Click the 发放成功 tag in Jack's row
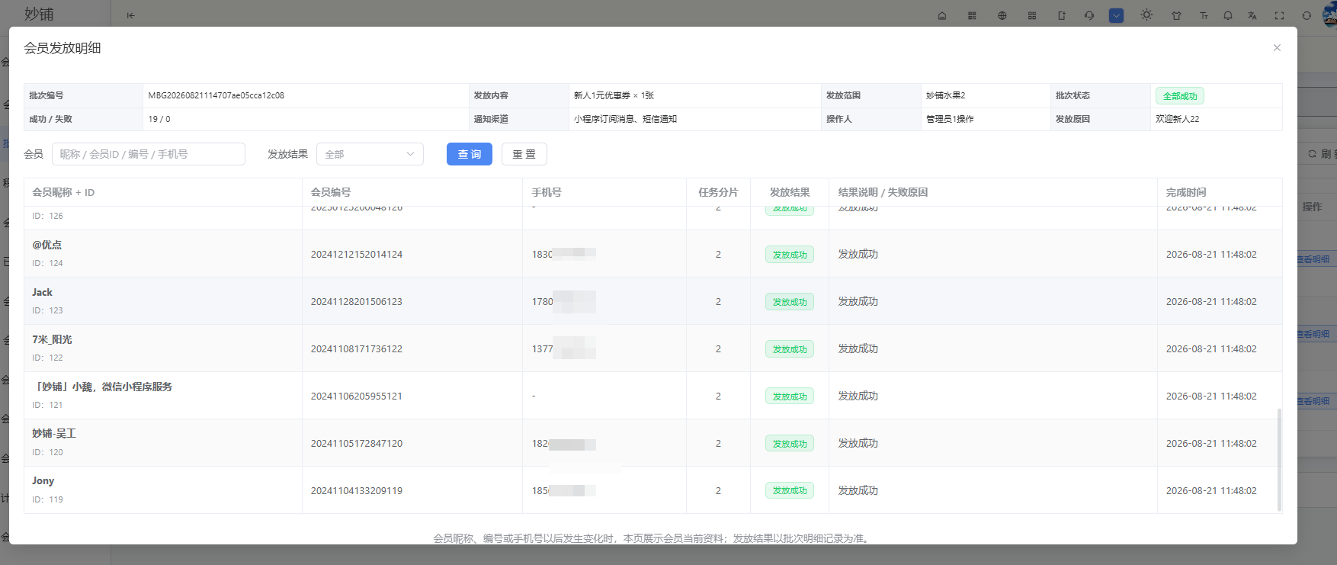1337x565 pixels. [790, 302]
